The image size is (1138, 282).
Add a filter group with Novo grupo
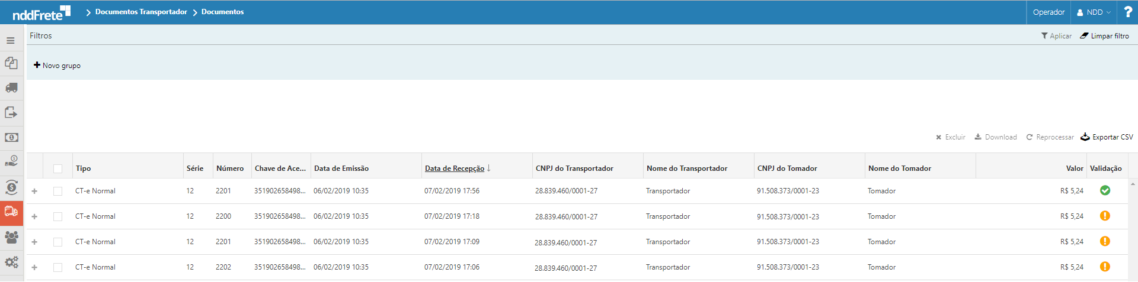(57, 66)
